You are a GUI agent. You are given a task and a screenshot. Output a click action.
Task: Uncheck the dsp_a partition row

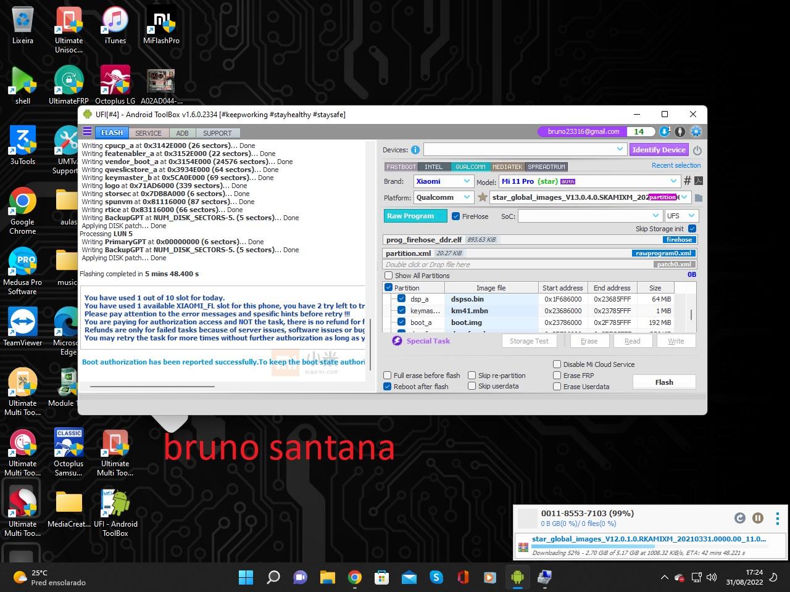click(401, 298)
